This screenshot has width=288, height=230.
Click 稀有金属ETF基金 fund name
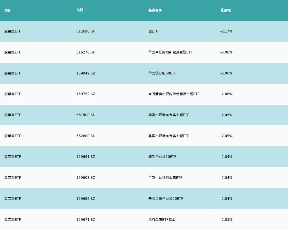tap(162, 220)
